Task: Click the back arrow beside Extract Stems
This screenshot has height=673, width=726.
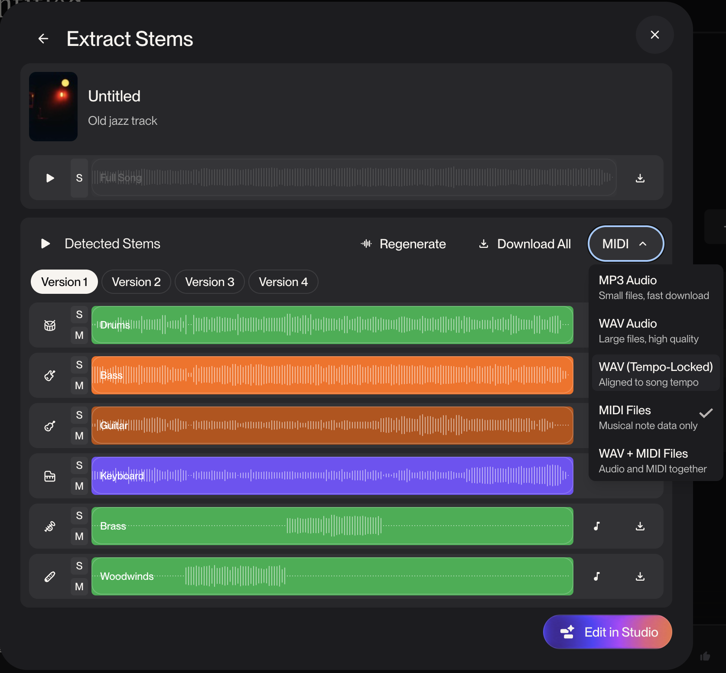Action: coord(43,39)
